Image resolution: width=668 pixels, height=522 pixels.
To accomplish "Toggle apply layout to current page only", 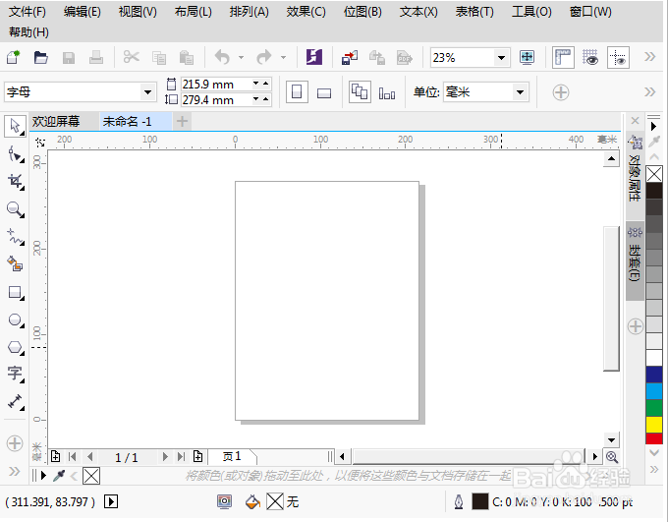I will (387, 93).
